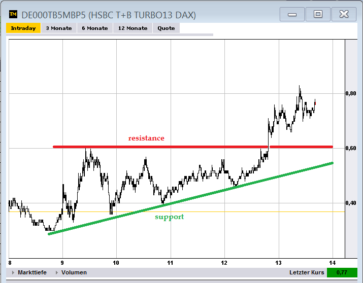
Task: Open the Quote tab
Action: point(166,28)
